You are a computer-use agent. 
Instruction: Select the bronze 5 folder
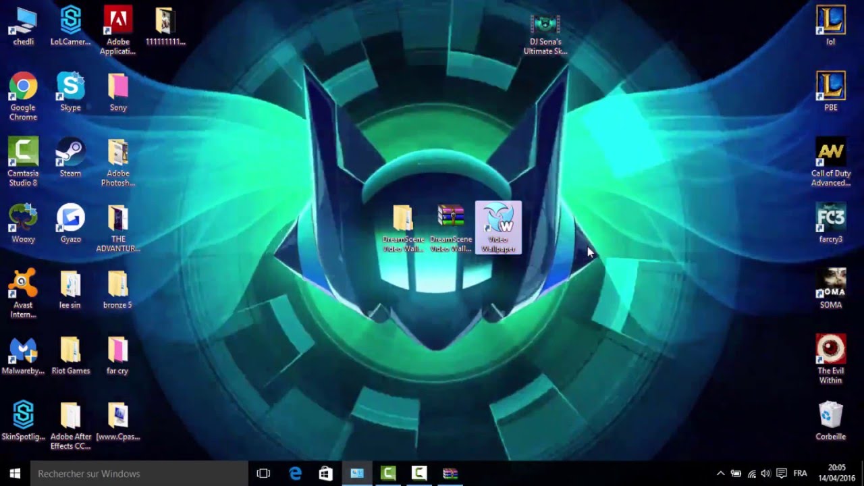(x=117, y=290)
